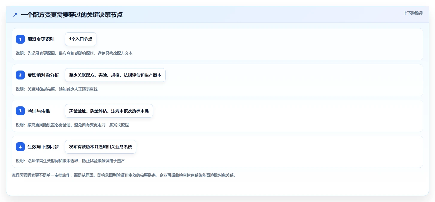Click the note 必须保留生效时间和版本边界
Viewport: 435px width, 202px height.
pos(70,161)
